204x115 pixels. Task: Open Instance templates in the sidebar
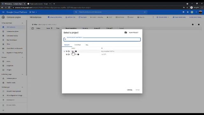pyautogui.click(x=12, y=31)
